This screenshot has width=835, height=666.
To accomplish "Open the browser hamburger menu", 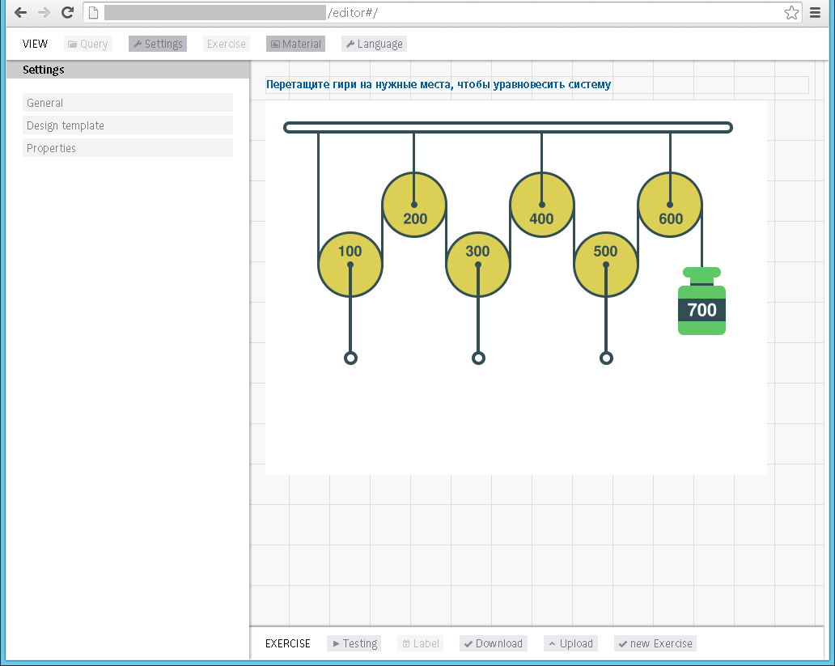I will 815,12.
